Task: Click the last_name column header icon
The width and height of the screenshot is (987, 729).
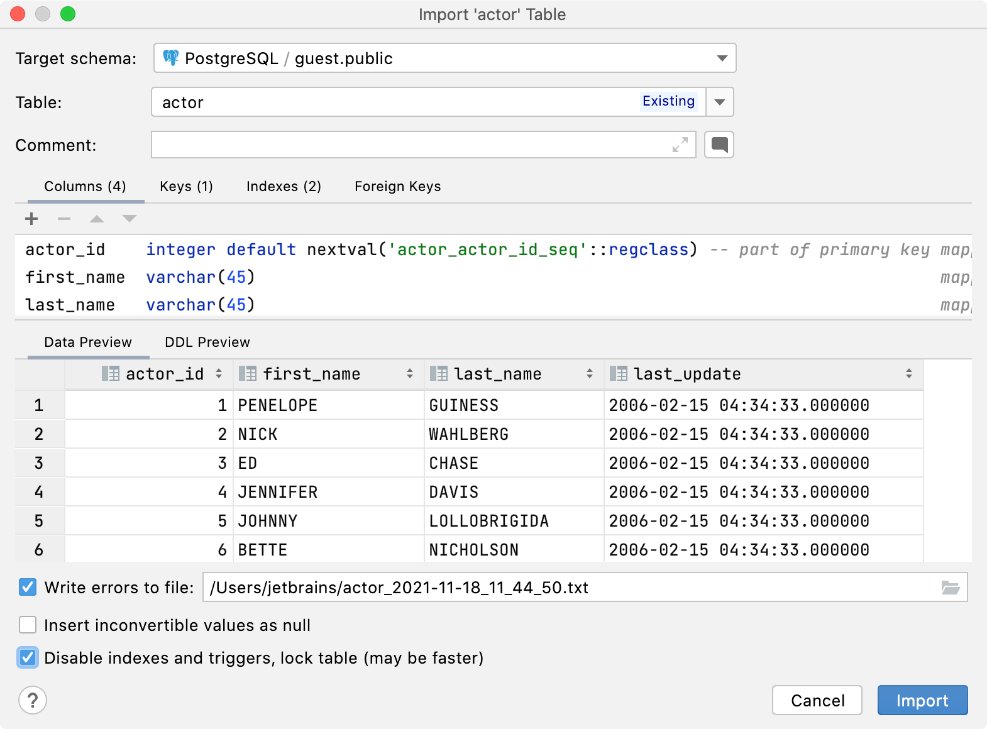Action: coord(439,374)
